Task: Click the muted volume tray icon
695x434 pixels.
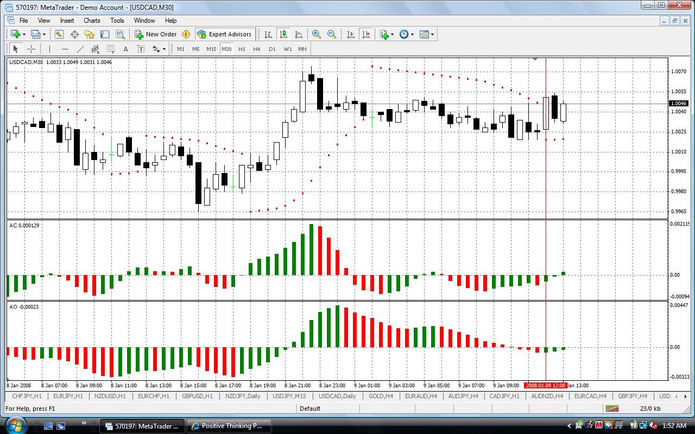Action: coord(654,426)
